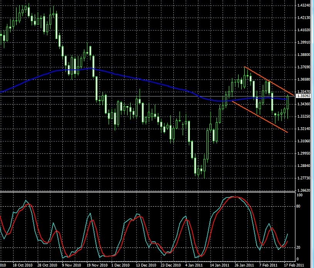Click the 7 Feb 2011 date label

(x=268, y=265)
